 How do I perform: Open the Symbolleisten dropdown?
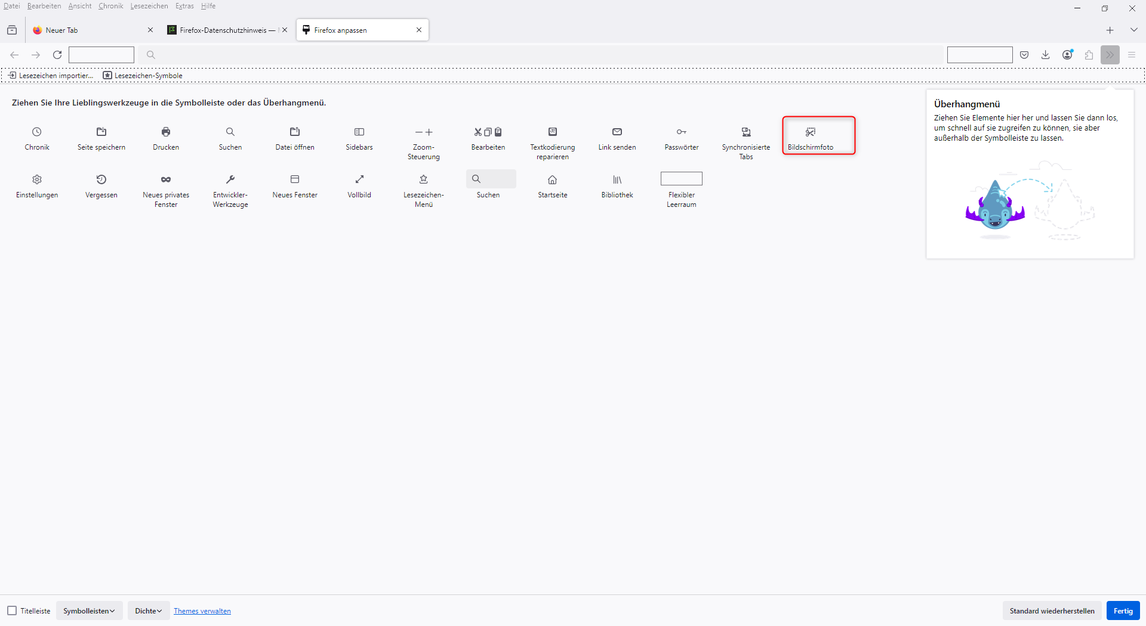click(89, 610)
